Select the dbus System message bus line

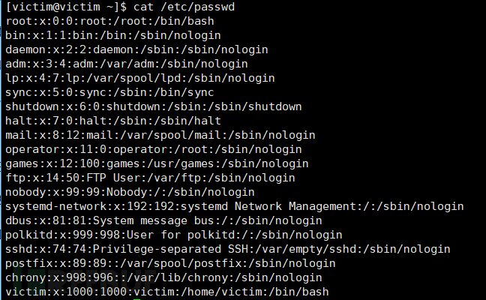click(164, 220)
